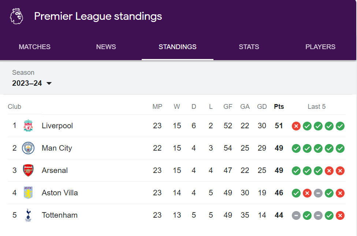Open the Liverpool team link
Viewport: 357px width, 236px height.
[57, 126]
